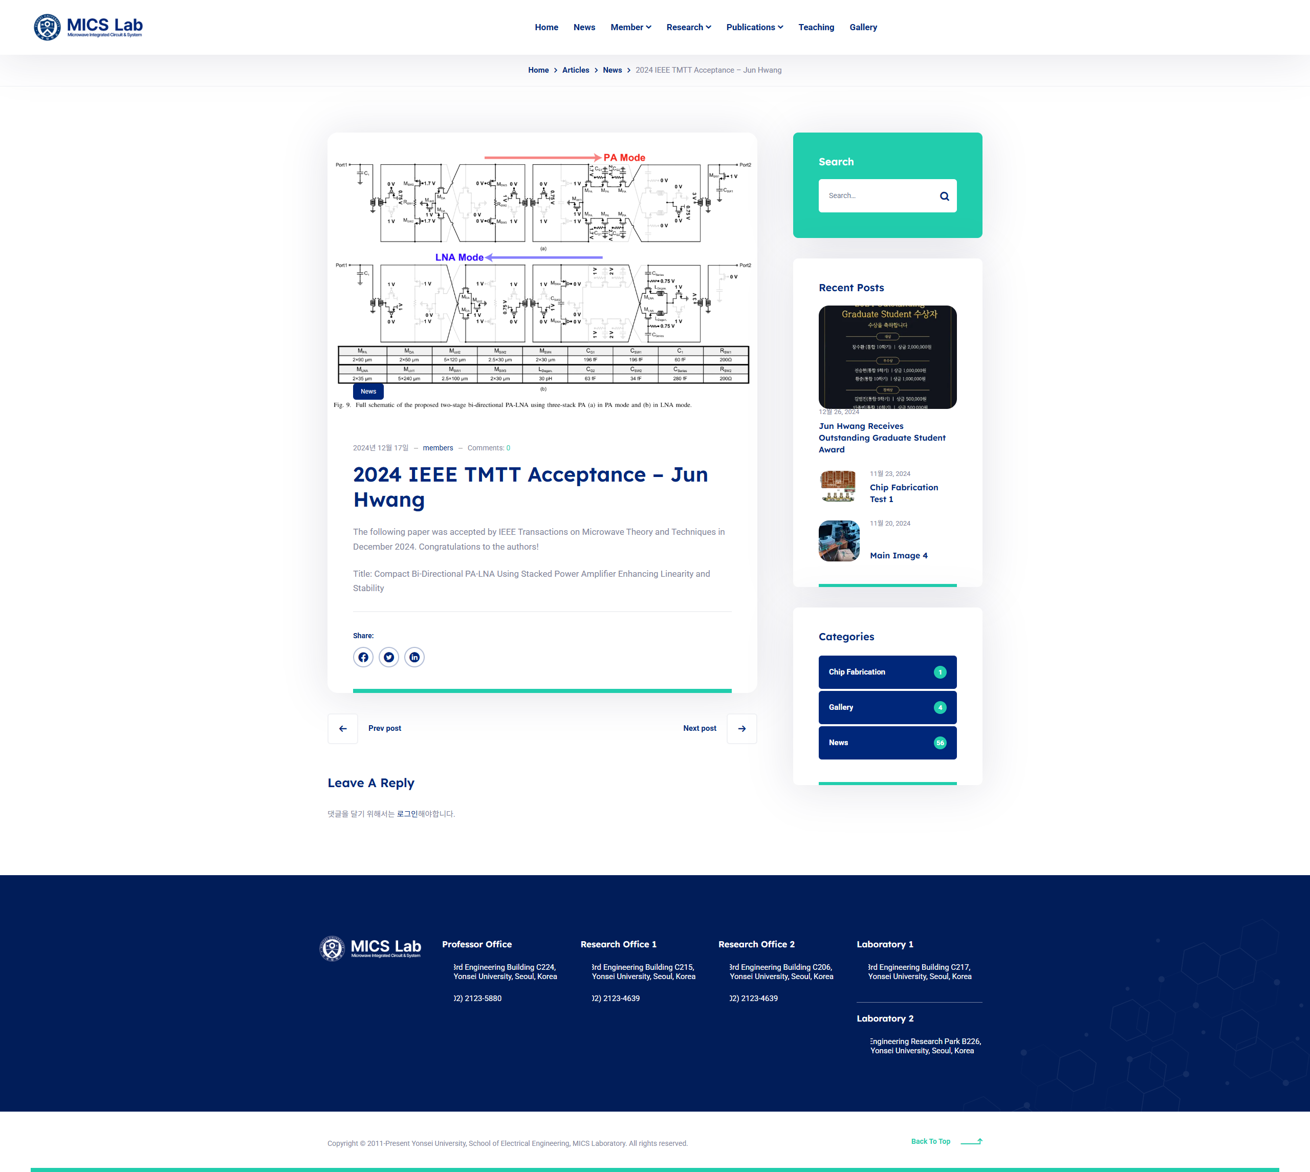Click the Back To Top arrow icon
The height and width of the screenshot is (1172, 1310).
[x=971, y=1141]
